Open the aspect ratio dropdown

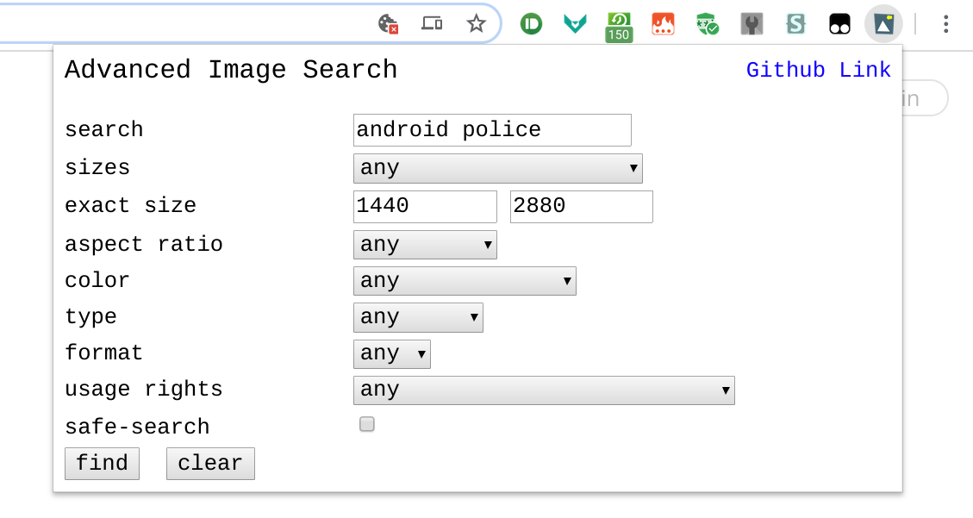425,245
